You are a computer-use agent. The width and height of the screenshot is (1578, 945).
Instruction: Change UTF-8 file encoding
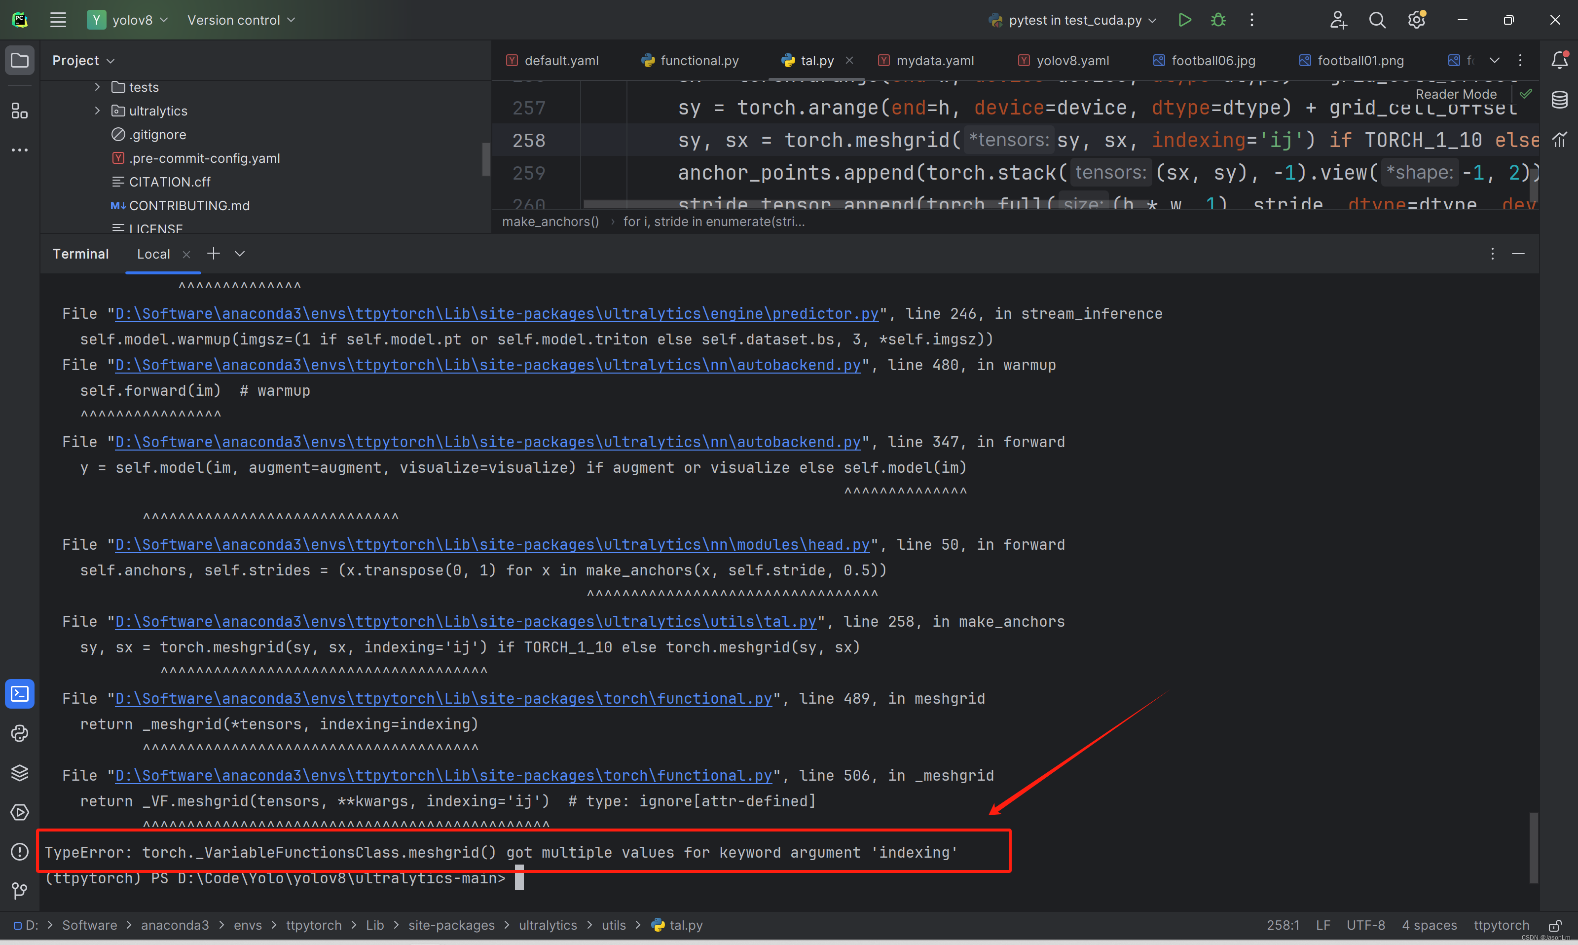pyautogui.click(x=1365, y=925)
